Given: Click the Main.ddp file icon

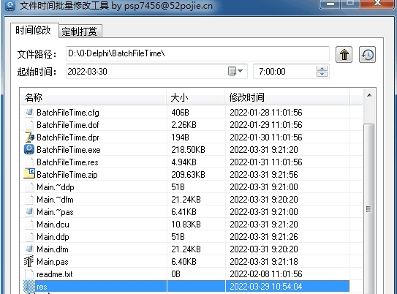Looking at the screenshot, I should [29, 236].
